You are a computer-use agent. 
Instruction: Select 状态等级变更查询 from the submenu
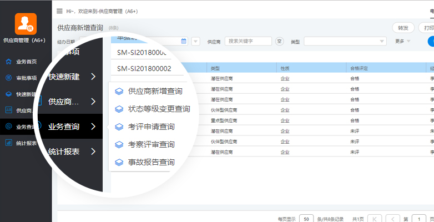[159, 109]
